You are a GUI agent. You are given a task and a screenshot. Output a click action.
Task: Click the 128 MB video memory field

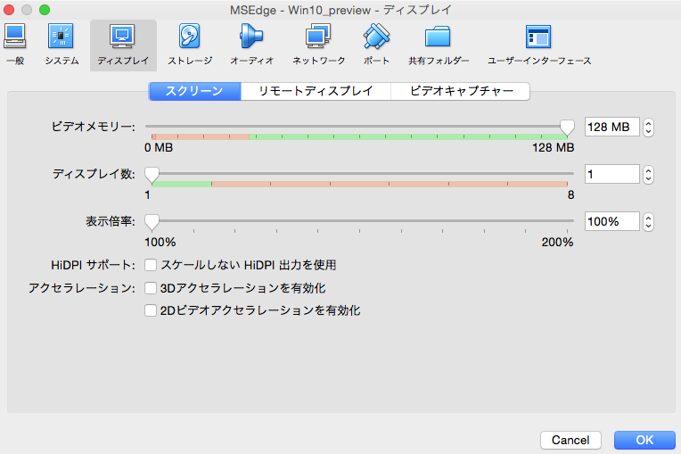point(612,127)
